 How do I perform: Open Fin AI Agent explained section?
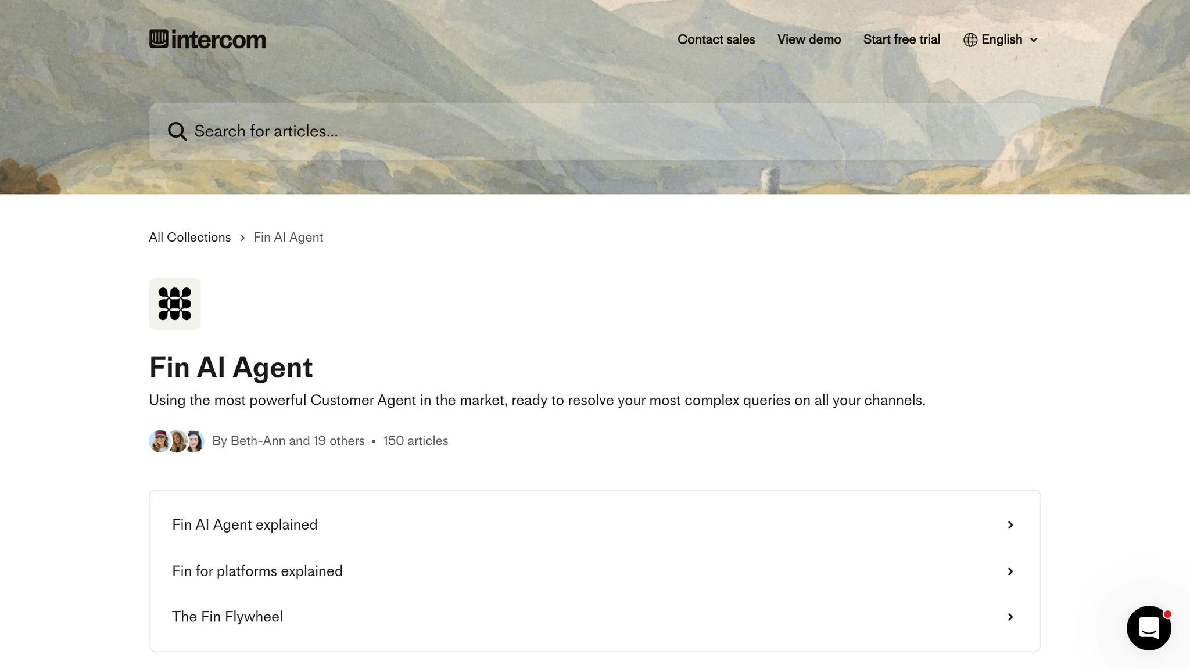tap(594, 525)
